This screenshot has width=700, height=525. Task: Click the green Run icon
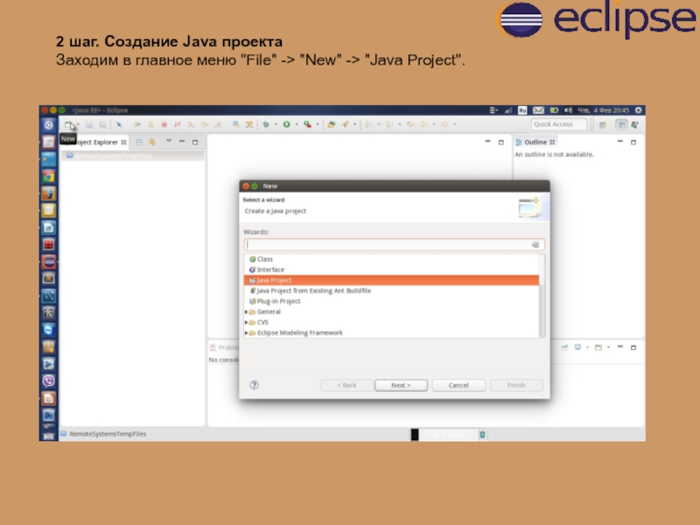[x=287, y=124]
